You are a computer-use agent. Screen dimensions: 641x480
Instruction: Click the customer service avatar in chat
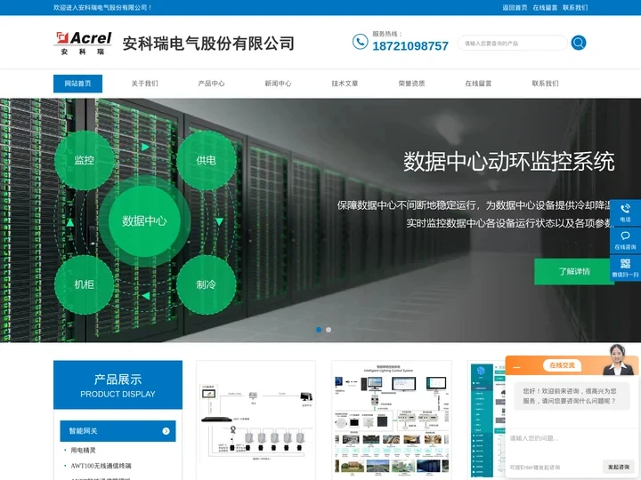617,359
